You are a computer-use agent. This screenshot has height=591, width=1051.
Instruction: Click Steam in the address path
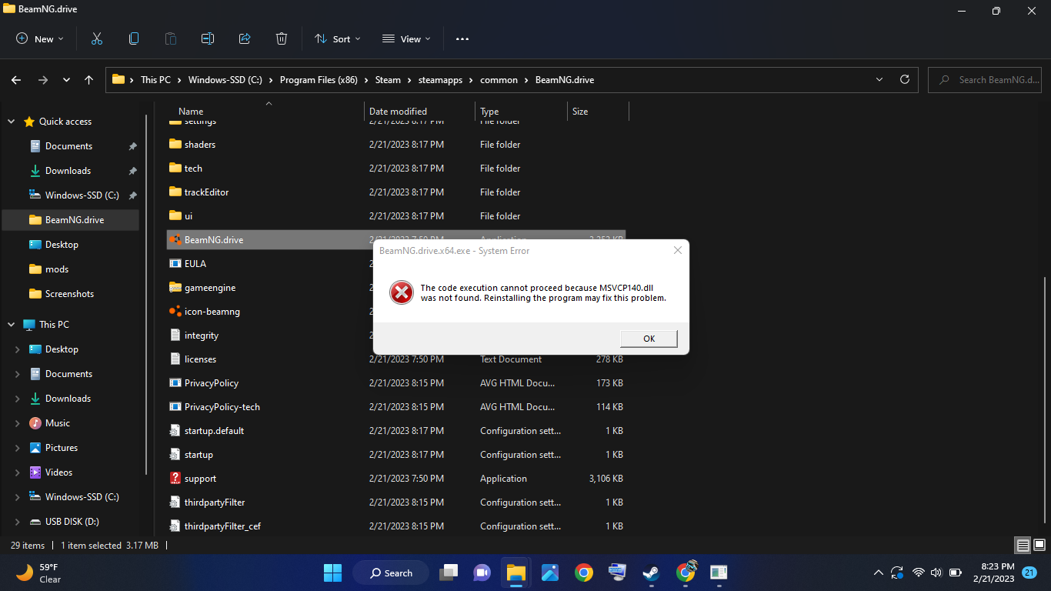pyautogui.click(x=388, y=80)
